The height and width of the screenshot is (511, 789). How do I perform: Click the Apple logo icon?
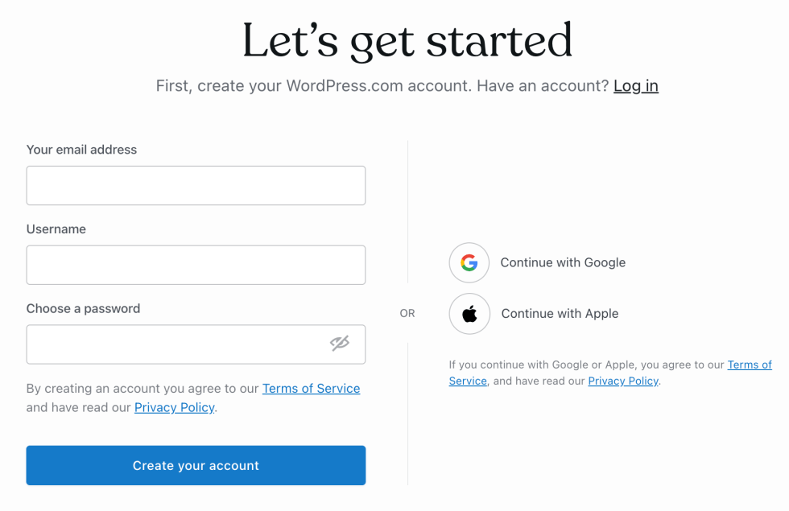469,314
